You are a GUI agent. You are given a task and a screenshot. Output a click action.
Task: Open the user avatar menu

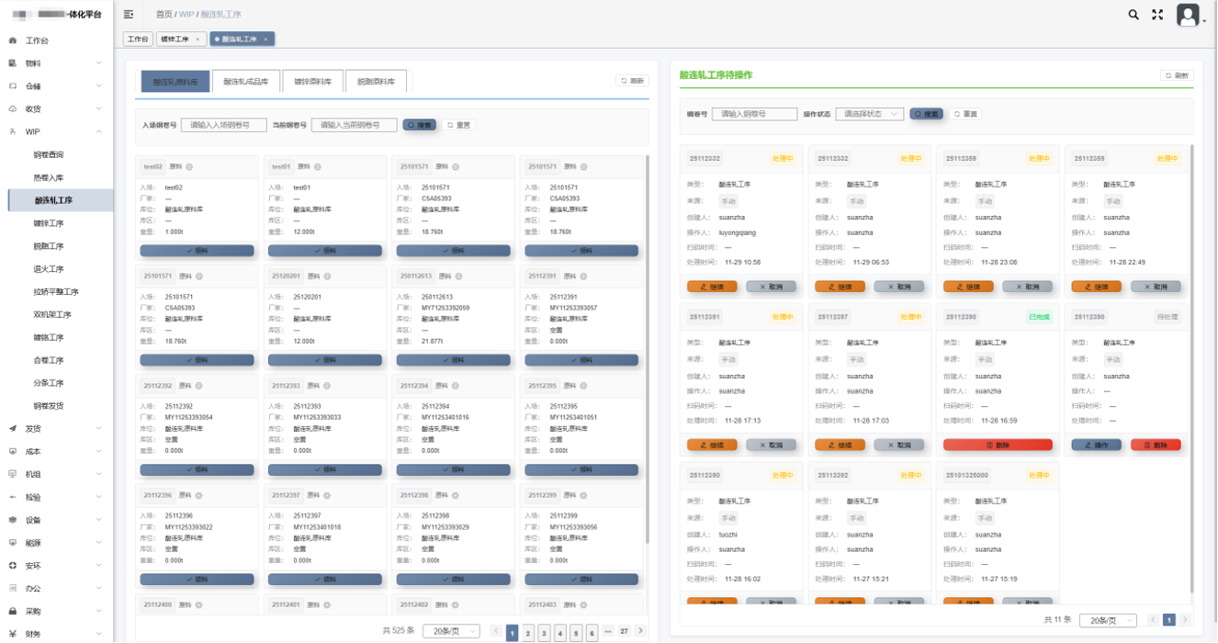click(1189, 16)
